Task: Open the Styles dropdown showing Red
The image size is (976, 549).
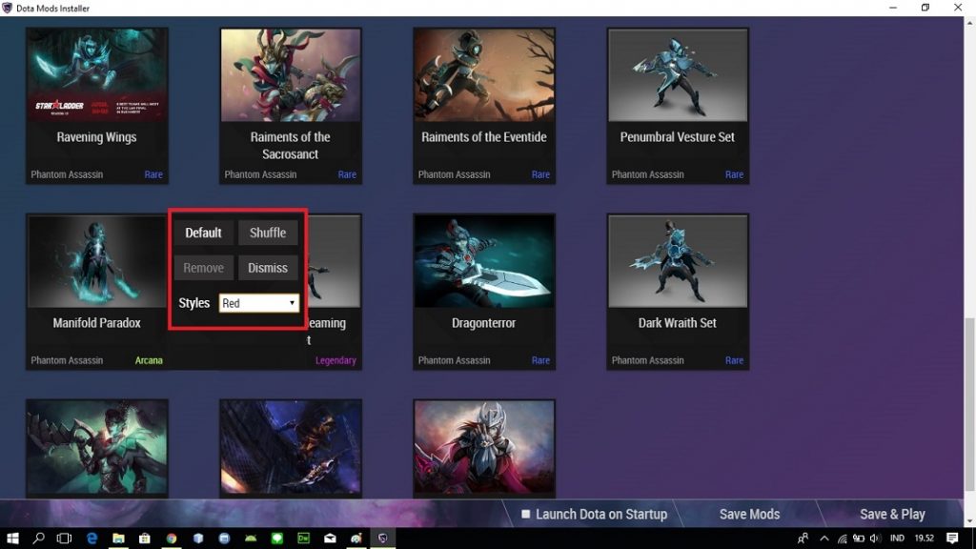Action: tap(259, 303)
